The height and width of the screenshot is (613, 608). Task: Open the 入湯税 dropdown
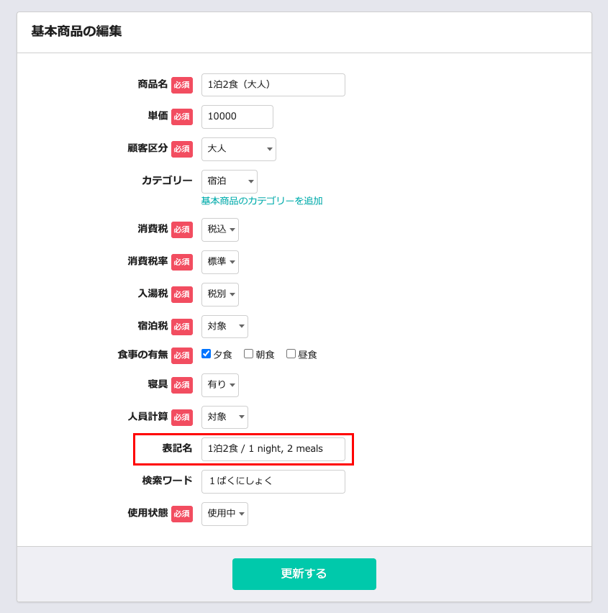click(219, 294)
